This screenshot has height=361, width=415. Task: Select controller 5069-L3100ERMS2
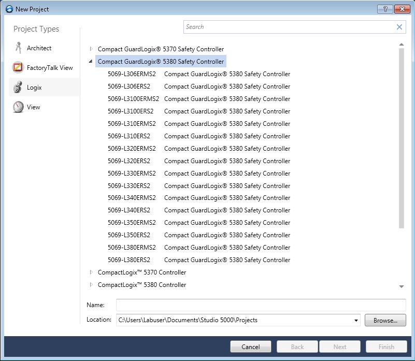(x=133, y=99)
